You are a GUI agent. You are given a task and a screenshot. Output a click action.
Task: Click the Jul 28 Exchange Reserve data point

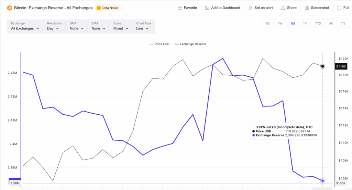coord(322,181)
